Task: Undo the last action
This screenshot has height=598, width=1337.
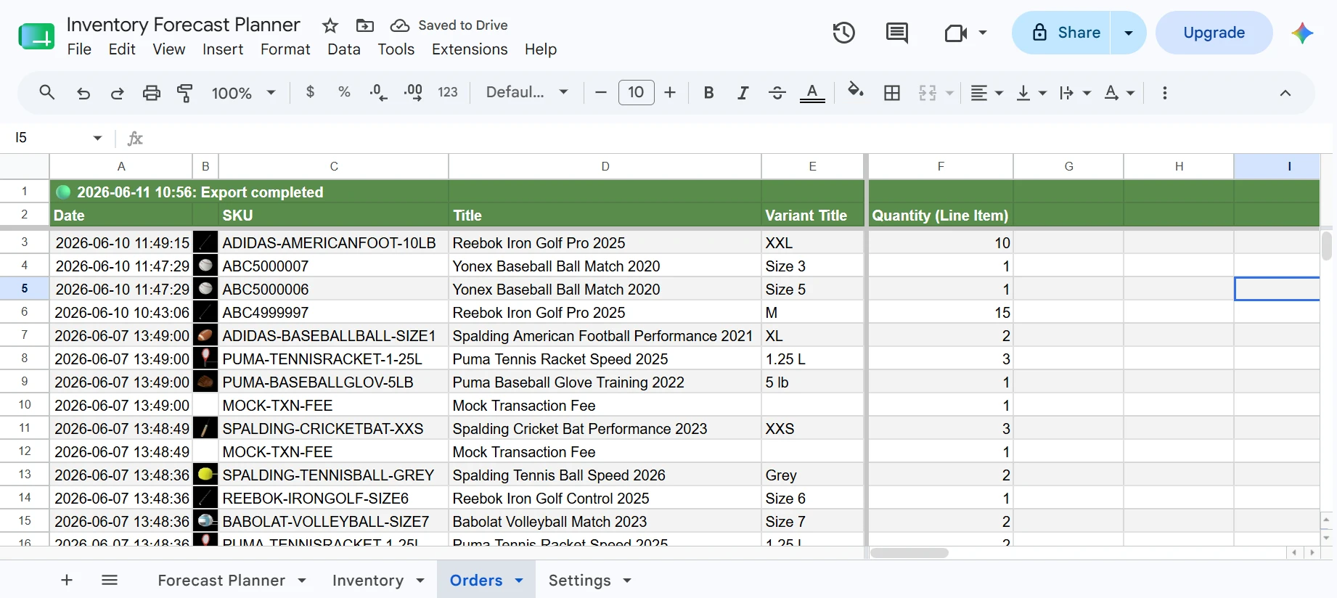Action: tap(83, 93)
